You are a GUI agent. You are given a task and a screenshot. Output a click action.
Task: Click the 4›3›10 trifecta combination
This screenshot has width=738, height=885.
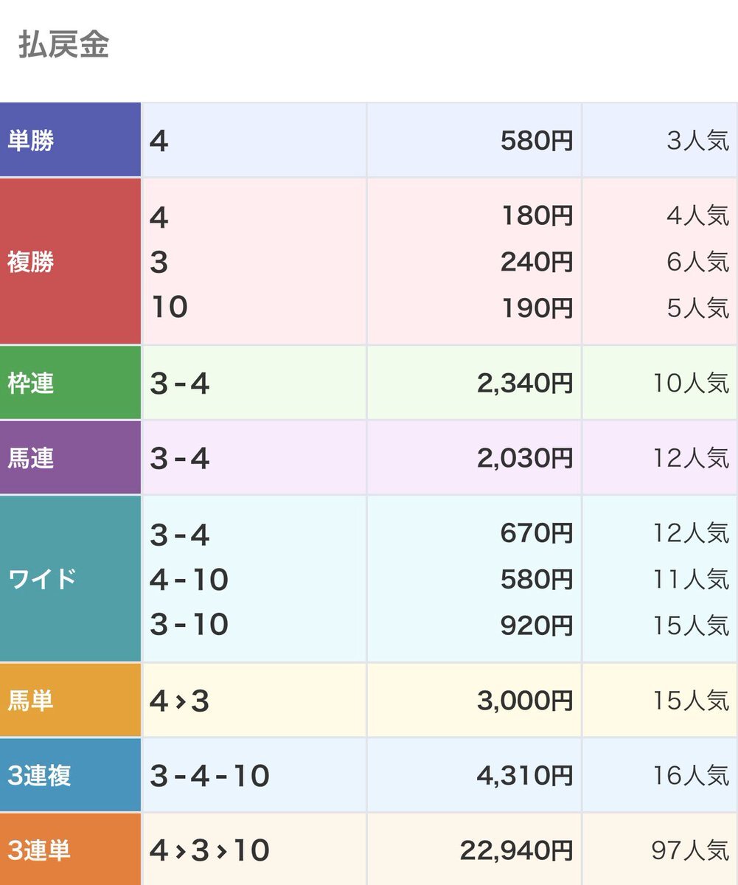pos(209,851)
